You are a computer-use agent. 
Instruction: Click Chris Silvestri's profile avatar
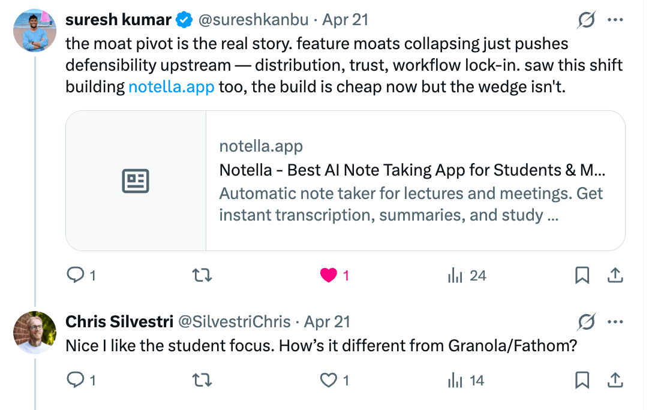pos(35,333)
